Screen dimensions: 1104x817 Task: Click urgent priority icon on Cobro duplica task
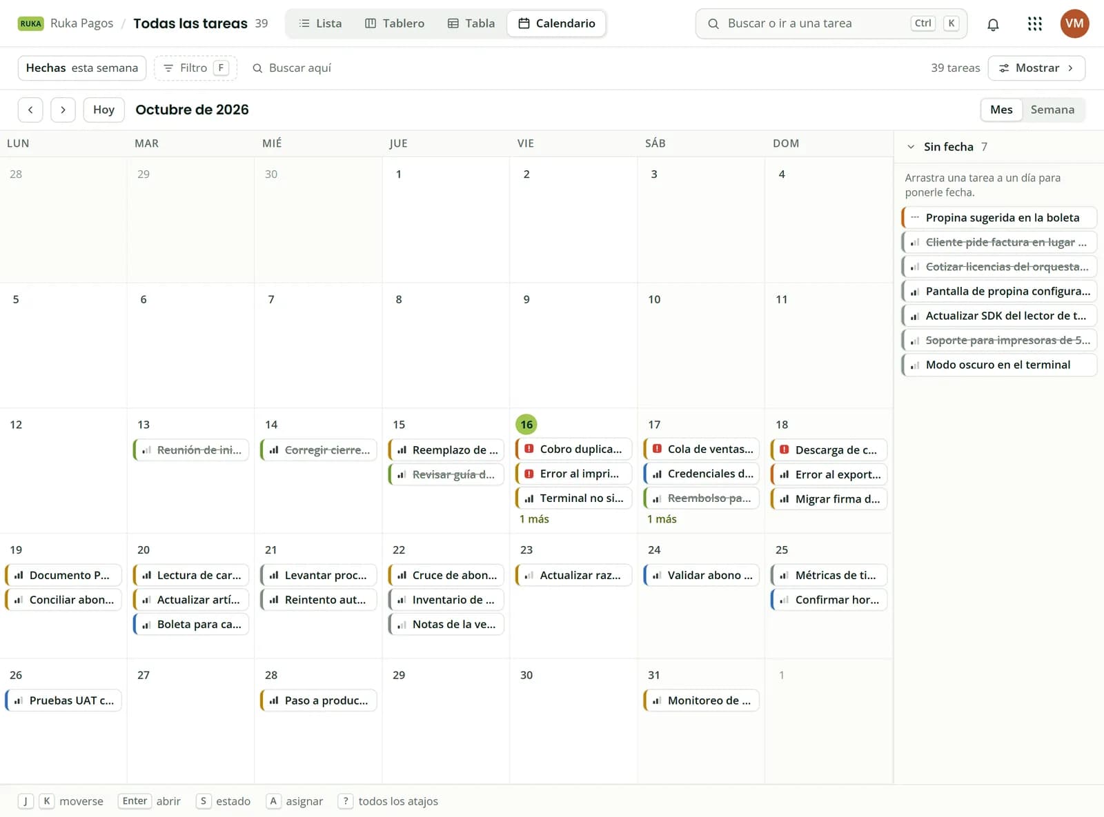coord(529,449)
